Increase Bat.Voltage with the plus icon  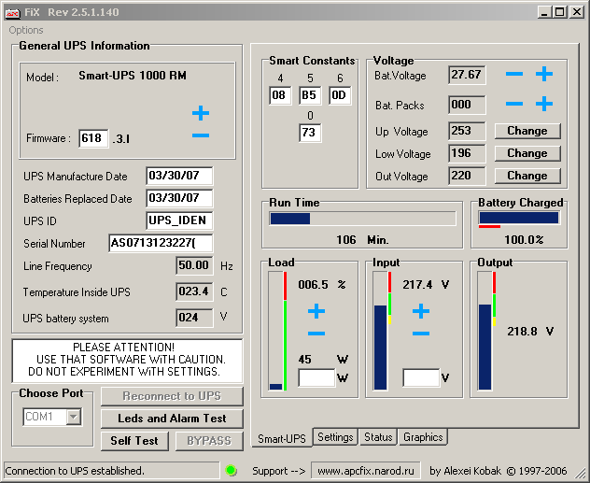tap(544, 74)
